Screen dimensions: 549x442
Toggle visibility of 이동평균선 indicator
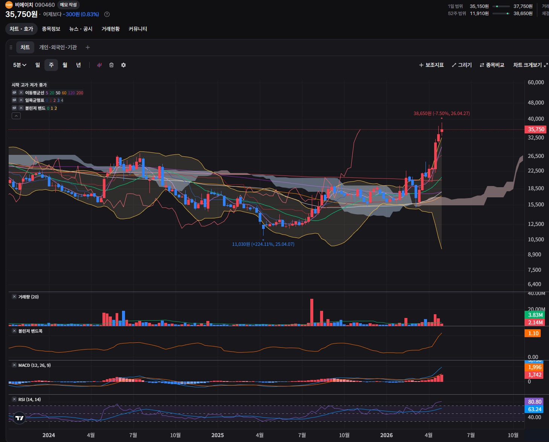[14, 92]
